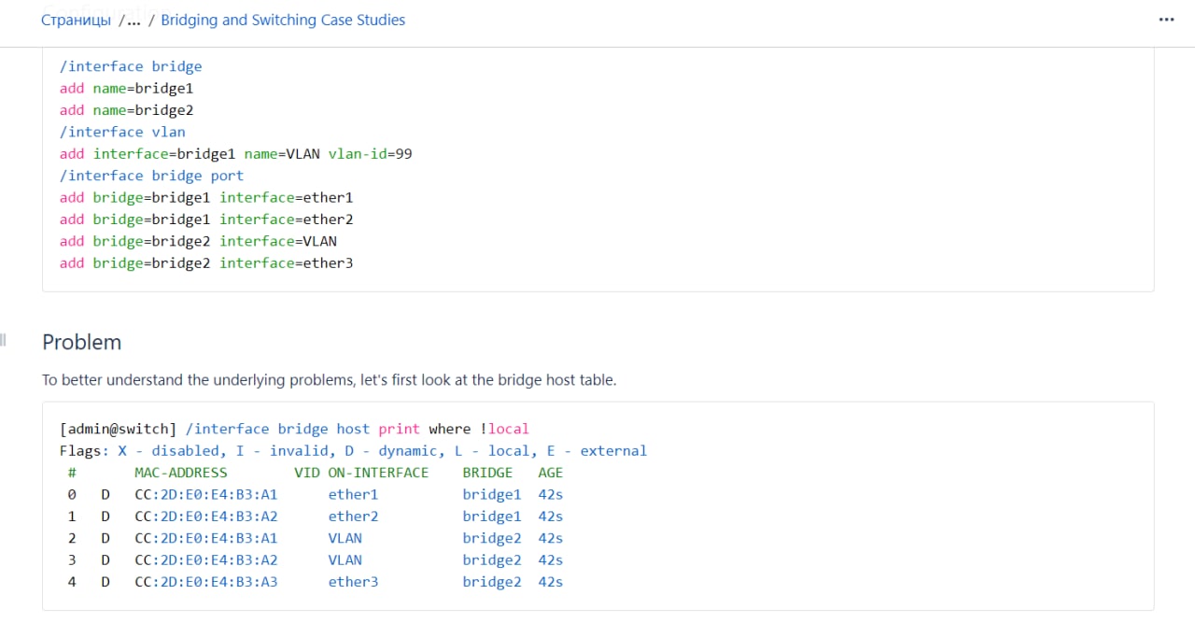Go to the Страницы breadcrumb link
1195x623 pixels.
(x=76, y=20)
